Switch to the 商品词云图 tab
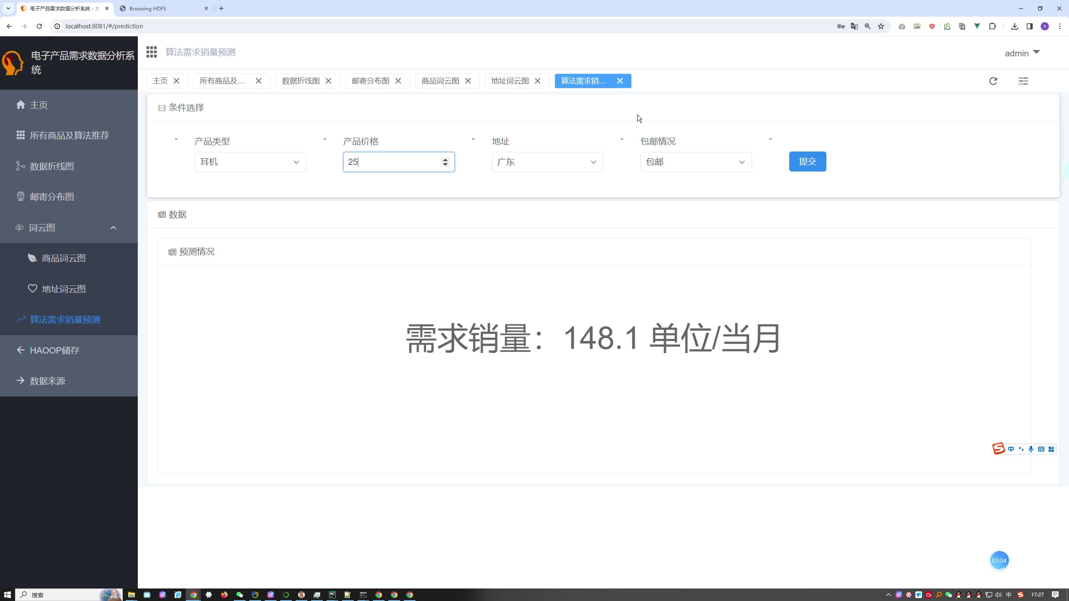 438,81
